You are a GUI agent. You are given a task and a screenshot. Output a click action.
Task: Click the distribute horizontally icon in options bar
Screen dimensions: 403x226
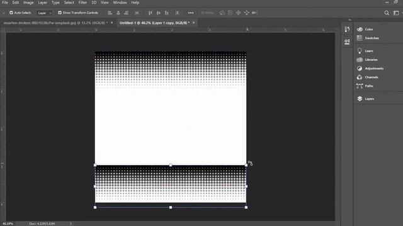(x=178, y=13)
